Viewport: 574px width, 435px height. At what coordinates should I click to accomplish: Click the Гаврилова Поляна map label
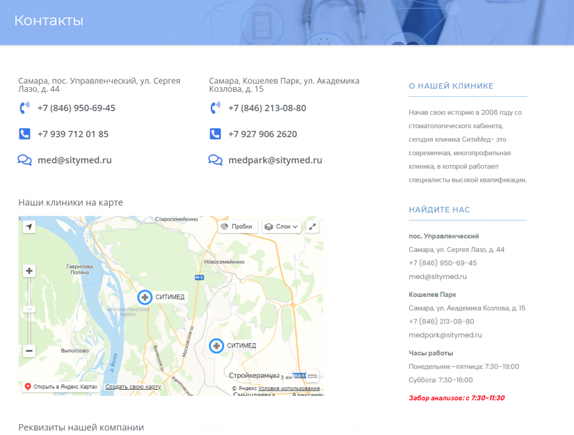pos(80,269)
